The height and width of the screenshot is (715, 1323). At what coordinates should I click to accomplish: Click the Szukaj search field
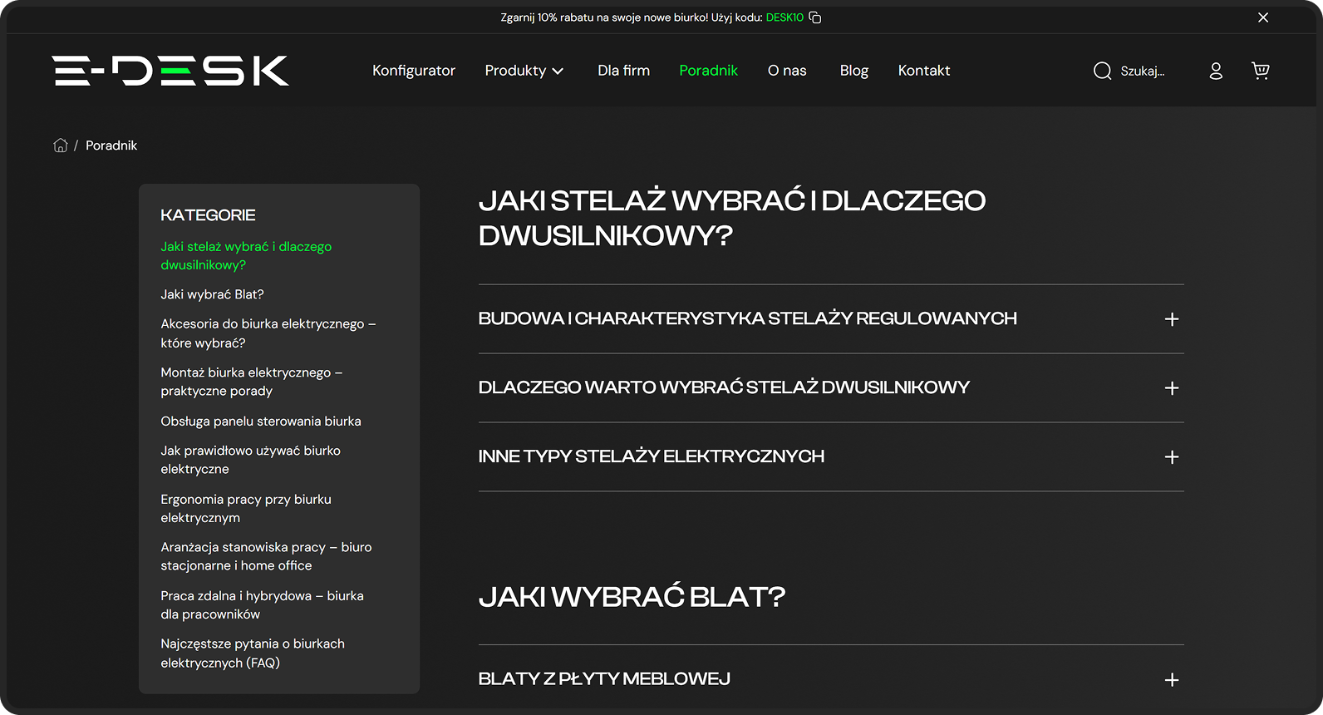coord(1143,71)
